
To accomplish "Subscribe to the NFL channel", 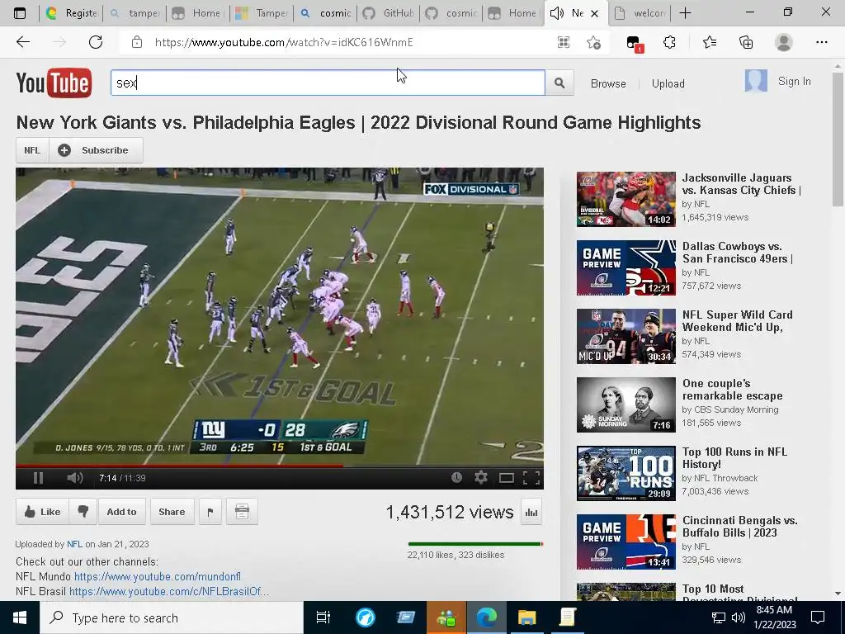I will coord(96,150).
